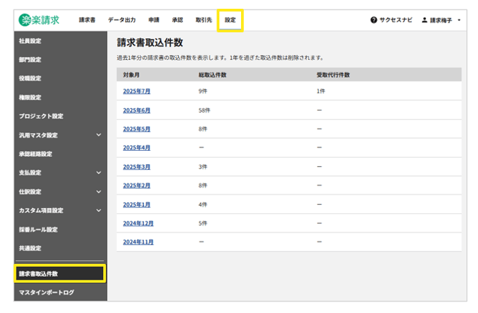Image resolution: width=478 pixels, height=313 pixels.
Task: Click the 楽楽請求 logo icon
Action: [x=25, y=20]
